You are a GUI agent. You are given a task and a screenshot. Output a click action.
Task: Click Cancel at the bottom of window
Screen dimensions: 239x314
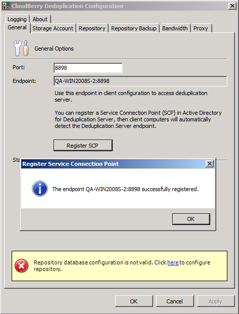175,301
